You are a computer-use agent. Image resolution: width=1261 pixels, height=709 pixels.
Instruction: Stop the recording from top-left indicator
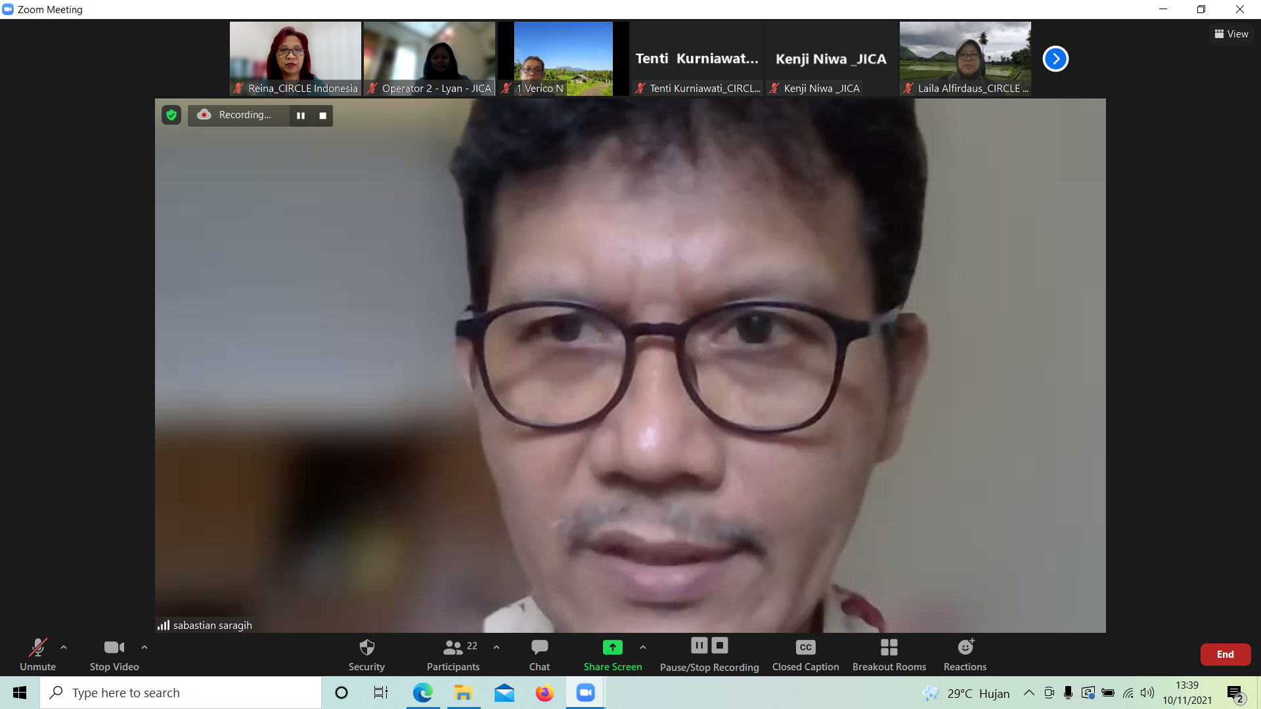322,116
